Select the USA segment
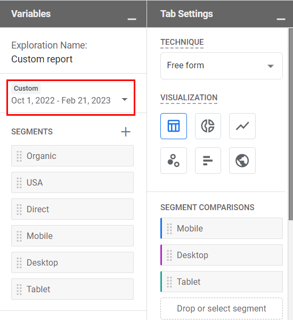 (72, 182)
